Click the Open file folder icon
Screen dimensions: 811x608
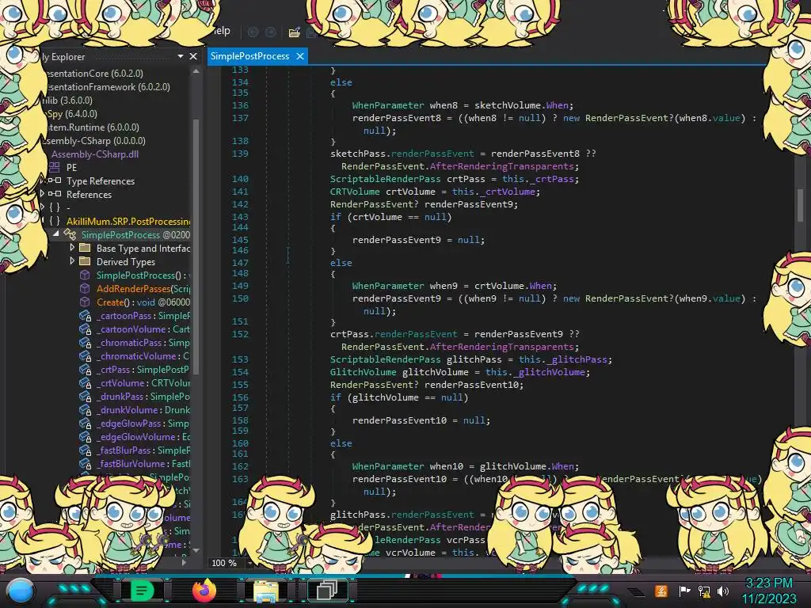(x=295, y=32)
